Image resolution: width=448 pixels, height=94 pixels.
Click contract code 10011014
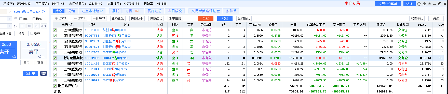point(92,69)
